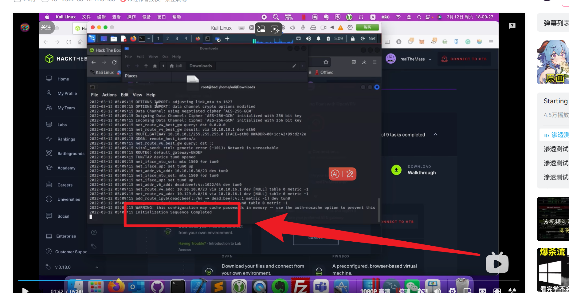Open the Apple menu

tap(47, 17)
